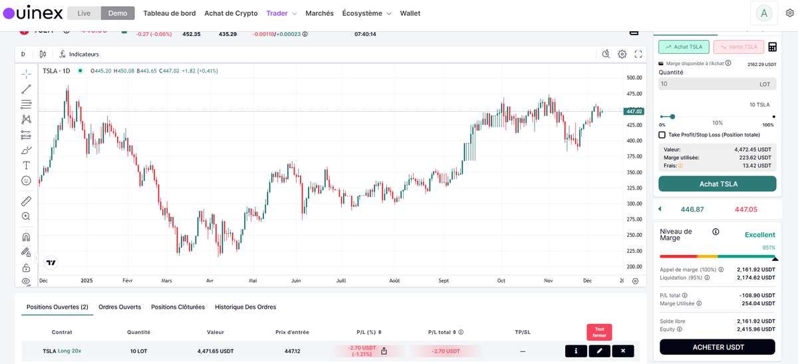
Task: Expand the Écosystème menu
Action: click(366, 13)
